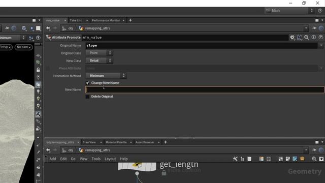Expand the Original Name attribute list arrow
Image resolution: width=325 pixels, height=183 pixels.
321,45
